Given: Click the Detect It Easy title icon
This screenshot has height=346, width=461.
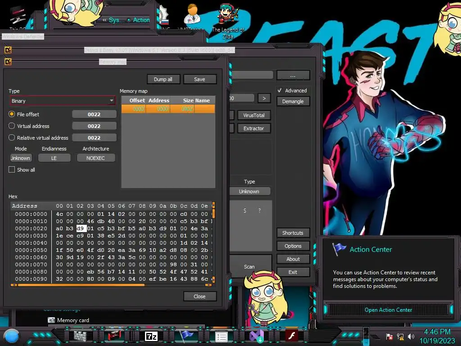Looking at the screenshot, I should (8, 50).
